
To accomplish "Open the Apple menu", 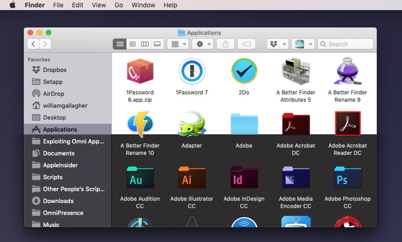I will pyautogui.click(x=12, y=5).
